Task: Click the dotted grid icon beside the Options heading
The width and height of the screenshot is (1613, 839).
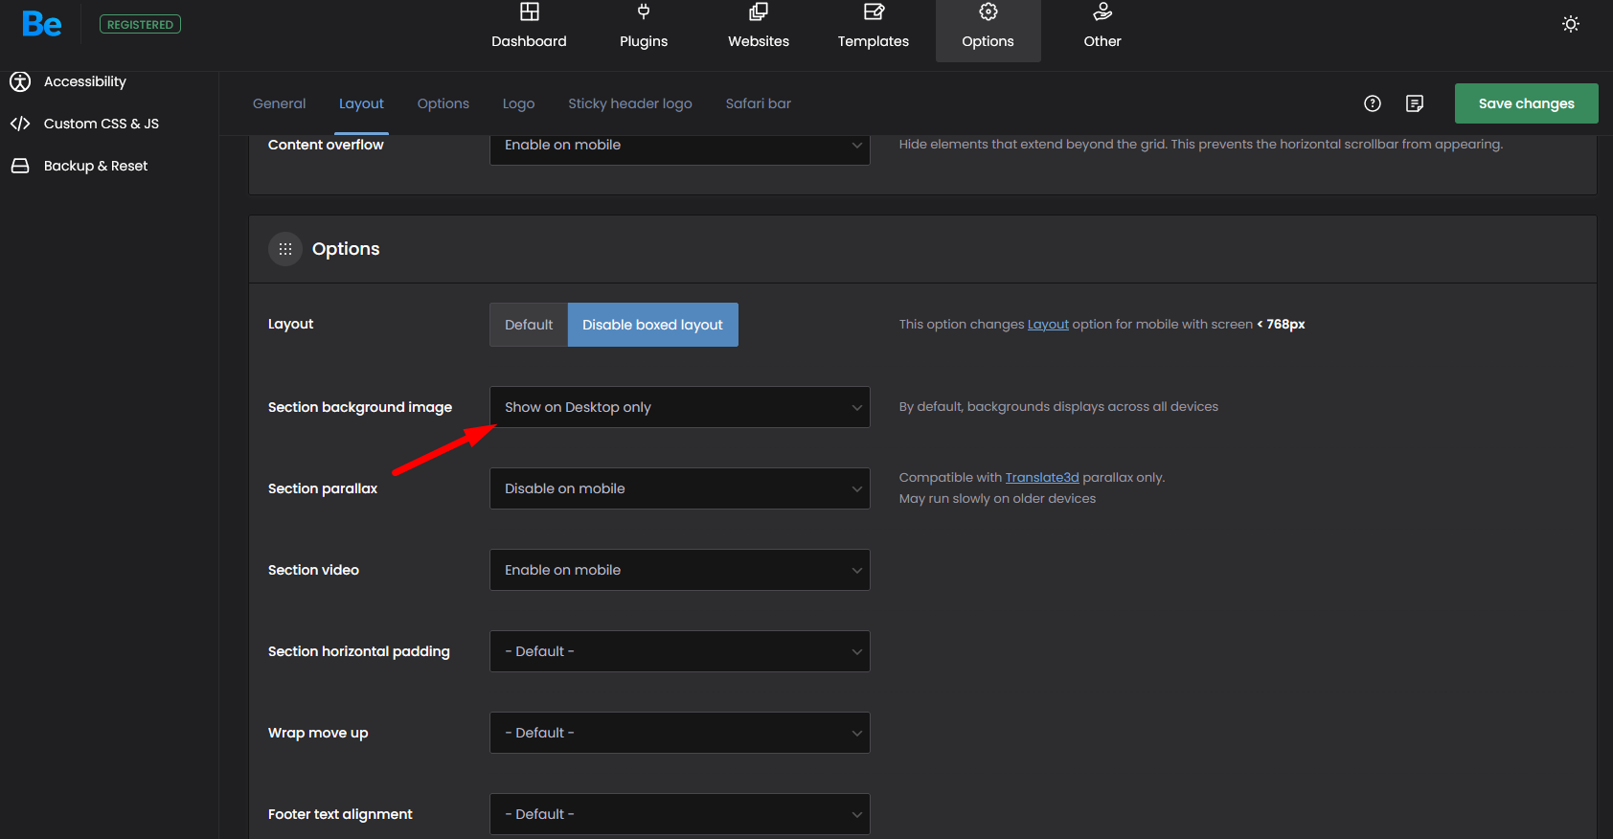Action: pos(285,249)
